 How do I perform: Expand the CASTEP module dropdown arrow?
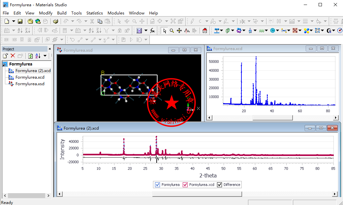(x=278, y=31)
